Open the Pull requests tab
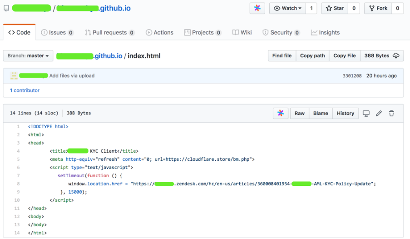Viewport: 410px width, 239px height. pos(109,32)
